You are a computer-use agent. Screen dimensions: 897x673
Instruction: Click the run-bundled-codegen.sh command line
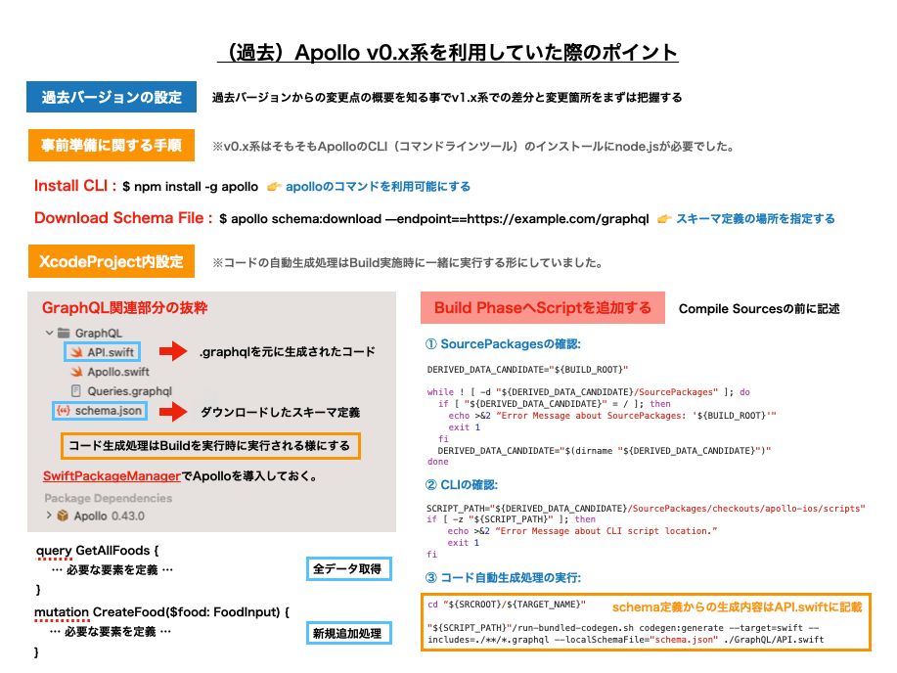pyautogui.click(x=626, y=634)
